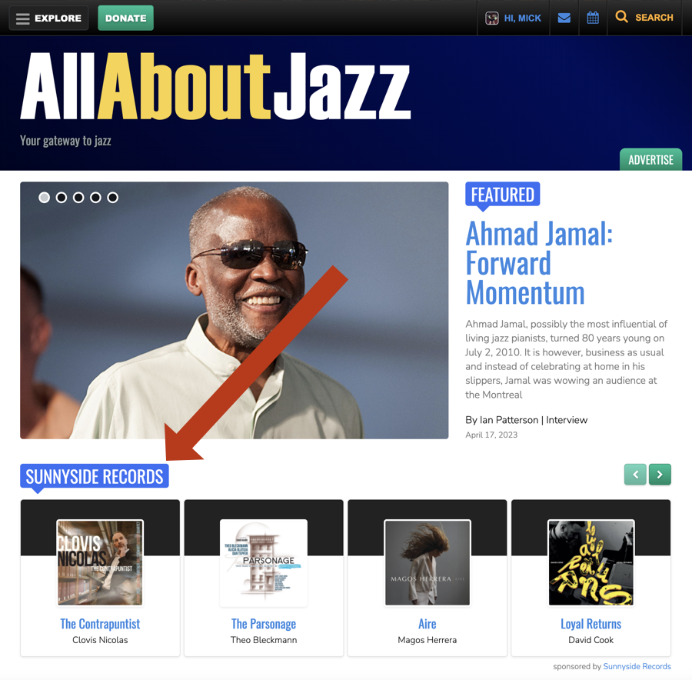This screenshot has height=680, width=692.
Task: Open the Loyal Returns album cover
Action: tap(591, 562)
